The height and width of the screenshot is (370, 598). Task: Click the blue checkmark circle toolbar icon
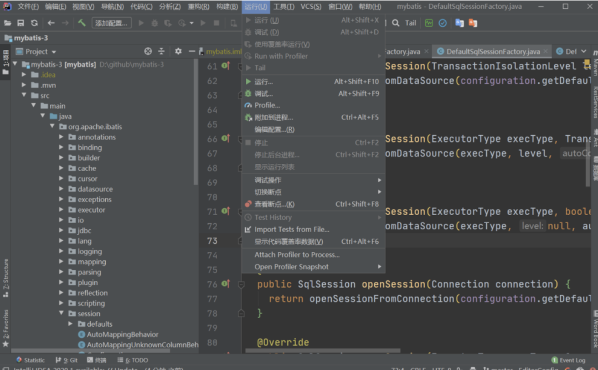[442, 23]
